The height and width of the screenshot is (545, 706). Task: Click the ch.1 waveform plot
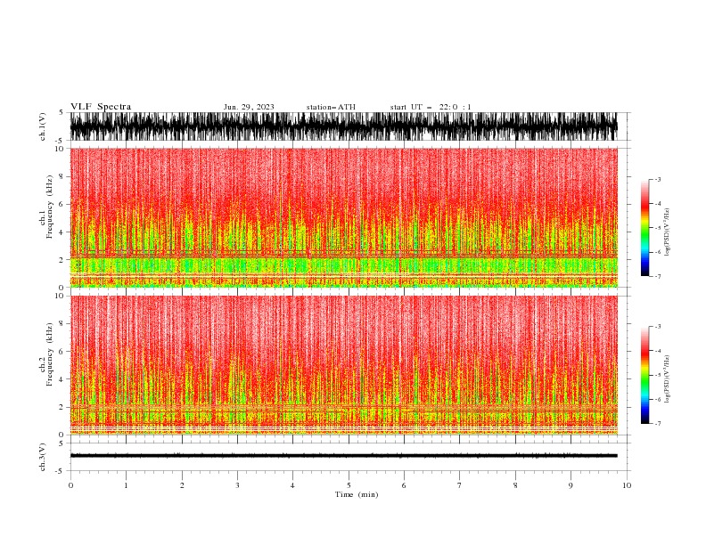[x=343, y=126]
